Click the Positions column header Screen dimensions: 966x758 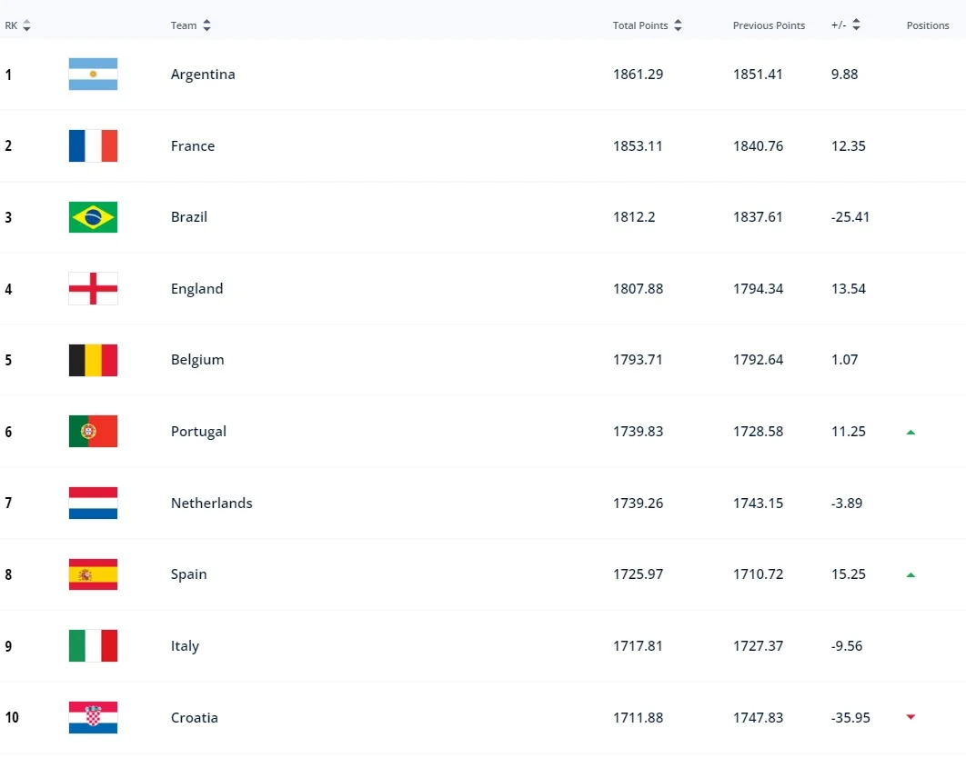click(x=927, y=26)
